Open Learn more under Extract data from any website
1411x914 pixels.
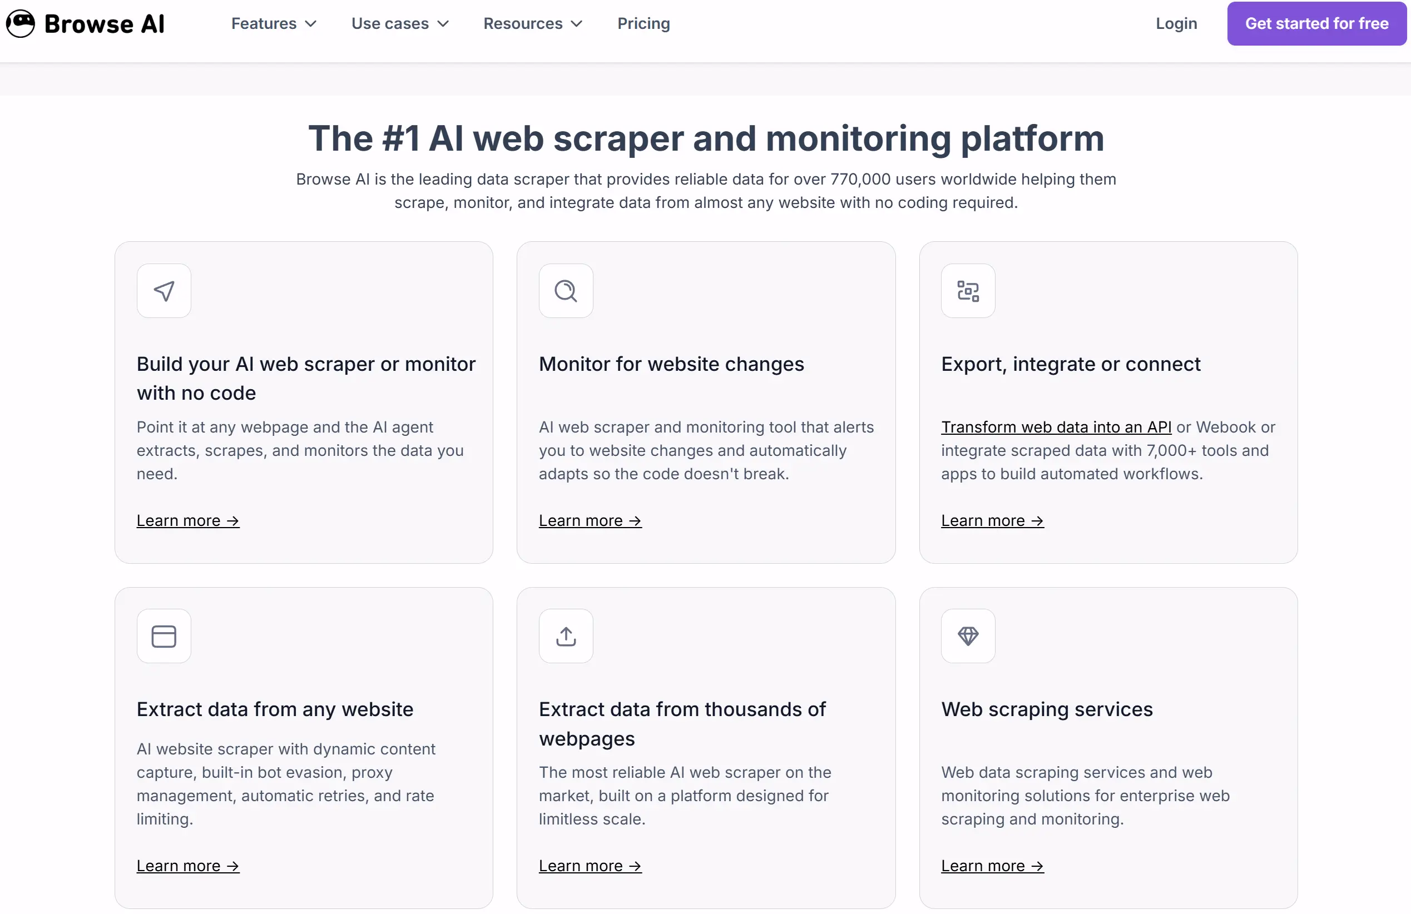(188, 866)
